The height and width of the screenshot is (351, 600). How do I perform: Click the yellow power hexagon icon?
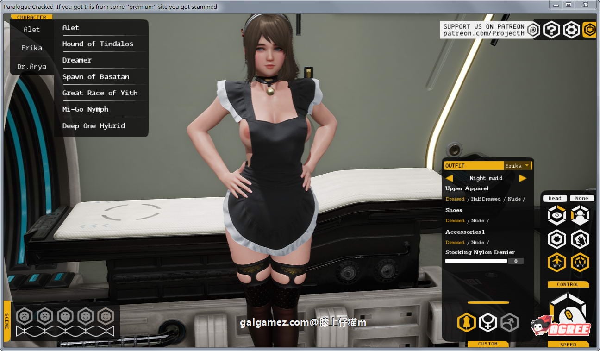coord(589,30)
